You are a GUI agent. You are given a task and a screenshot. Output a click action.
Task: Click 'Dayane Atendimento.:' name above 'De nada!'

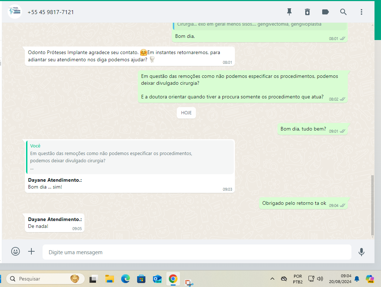click(x=55, y=219)
